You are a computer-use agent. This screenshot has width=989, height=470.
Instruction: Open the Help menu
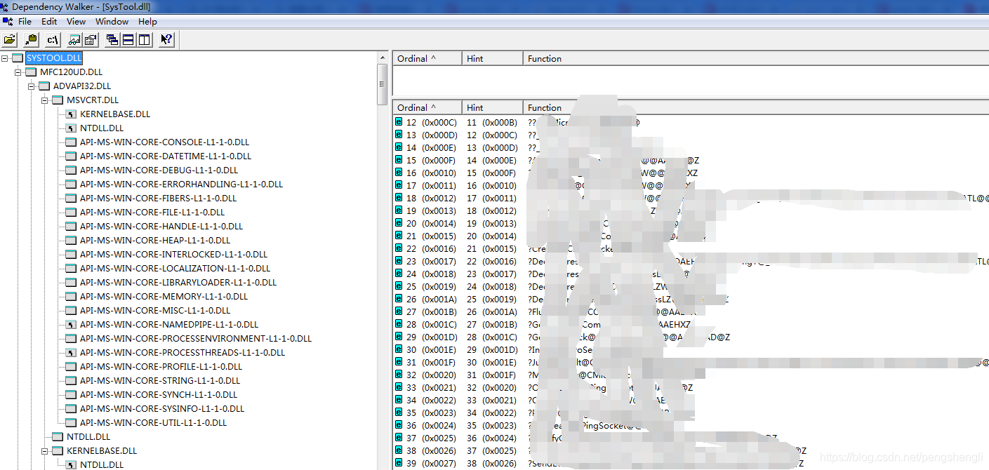pyautogui.click(x=147, y=22)
